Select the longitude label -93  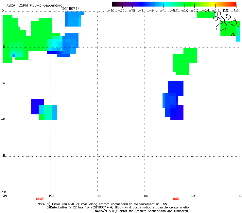192,196
